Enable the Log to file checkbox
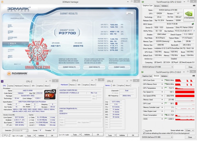The height and width of the screenshot is (141, 197). coord(144,130)
